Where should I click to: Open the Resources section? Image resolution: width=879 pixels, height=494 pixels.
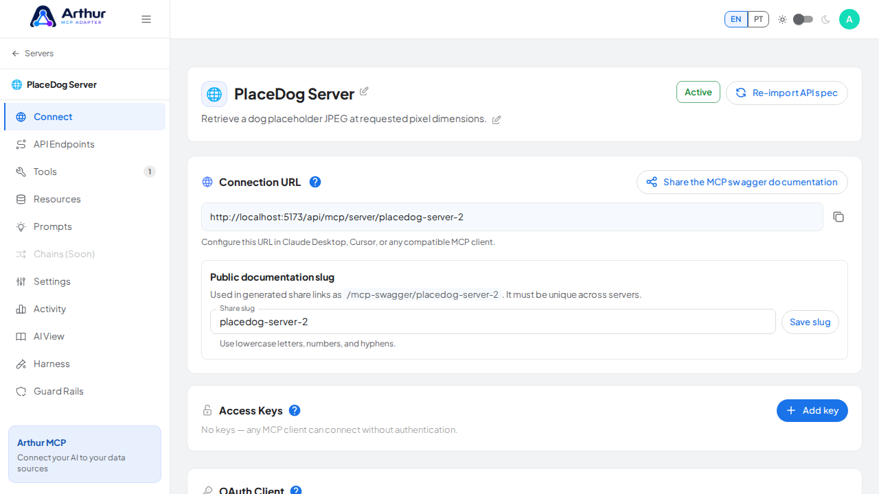[x=85, y=199]
